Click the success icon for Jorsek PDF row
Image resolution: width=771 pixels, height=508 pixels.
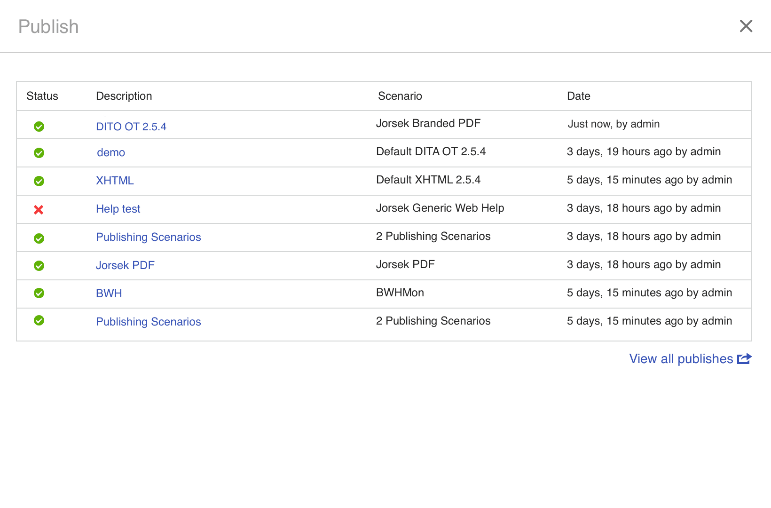39,266
